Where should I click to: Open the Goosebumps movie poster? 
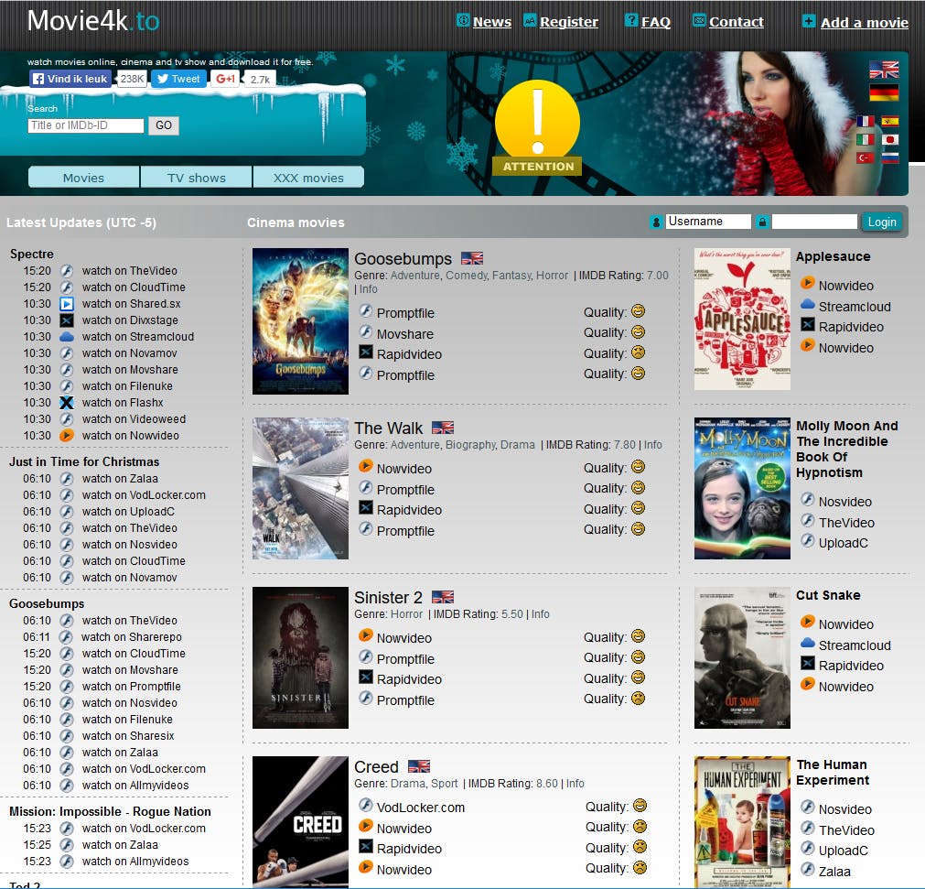pos(300,321)
